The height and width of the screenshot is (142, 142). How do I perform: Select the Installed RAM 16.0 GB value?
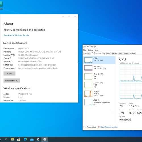tap(28, 55)
